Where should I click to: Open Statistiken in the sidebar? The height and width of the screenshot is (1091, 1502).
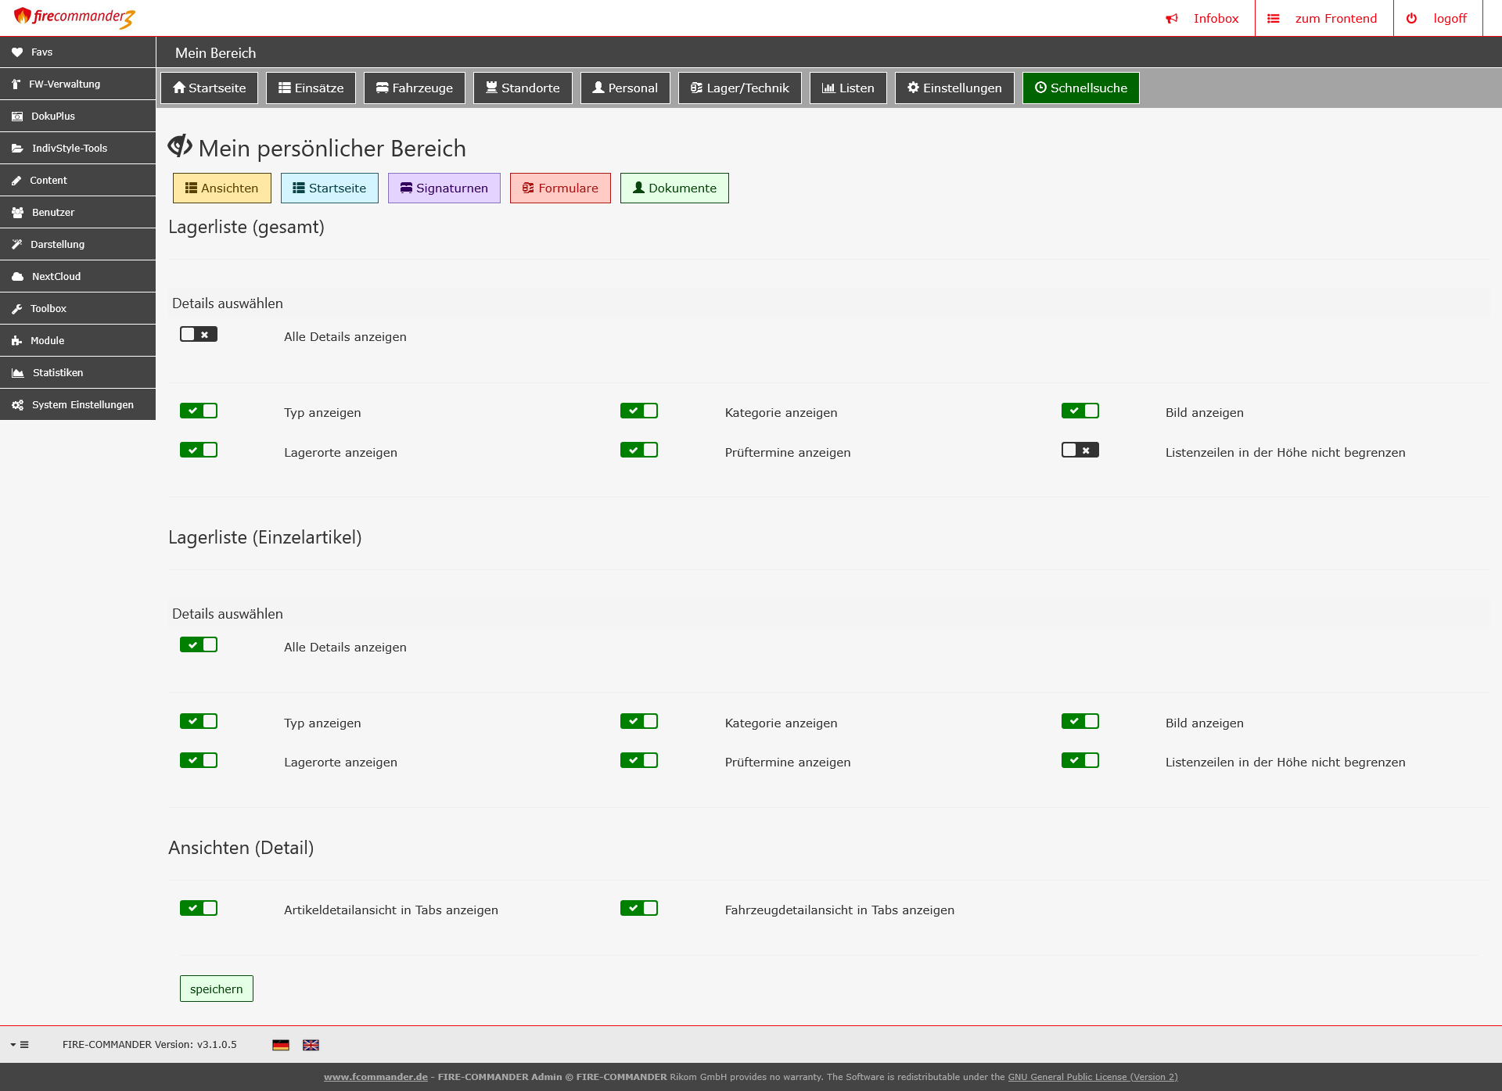click(x=57, y=373)
